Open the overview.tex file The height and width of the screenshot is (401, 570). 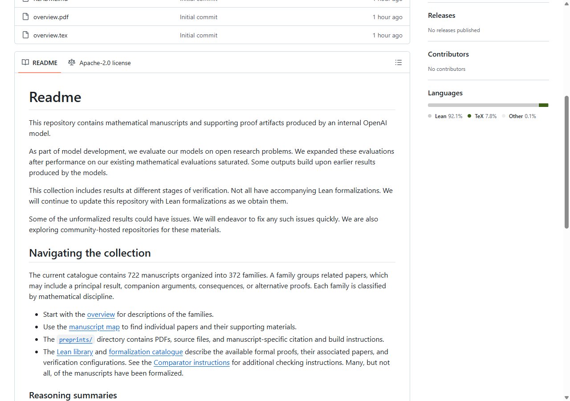click(x=50, y=35)
